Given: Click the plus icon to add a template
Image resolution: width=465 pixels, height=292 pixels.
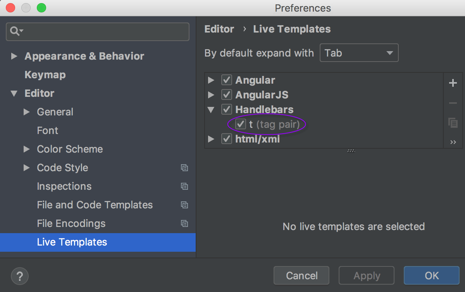Looking at the screenshot, I should pos(453,82).
